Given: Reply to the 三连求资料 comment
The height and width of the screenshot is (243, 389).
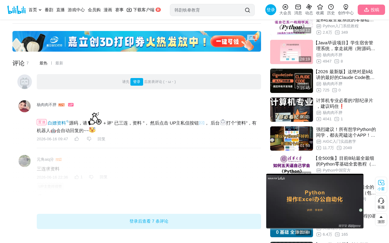Looking at the screenshot, I should click(x=104, y=177).
